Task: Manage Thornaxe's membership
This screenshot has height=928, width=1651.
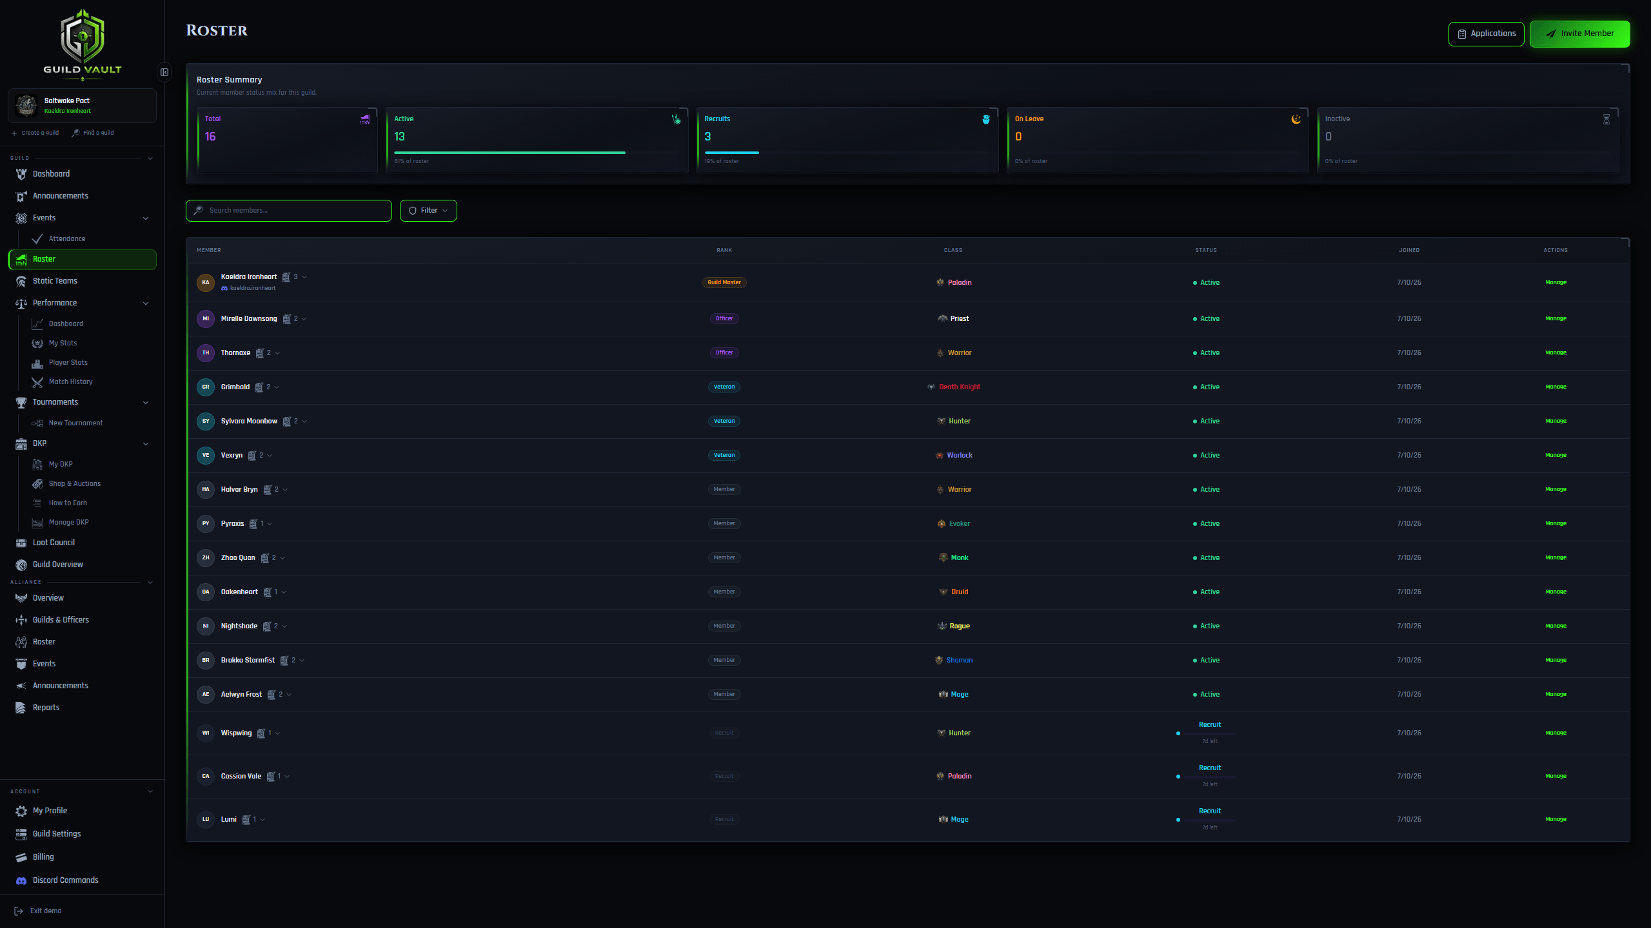Action: tap(1556, 353)
